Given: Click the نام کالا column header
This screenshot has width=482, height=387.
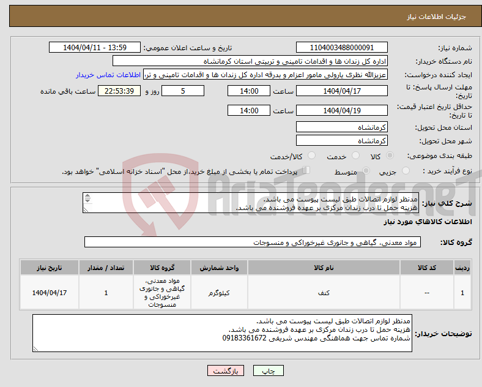Looking at the screenshot, I should [x=324, y=268].
